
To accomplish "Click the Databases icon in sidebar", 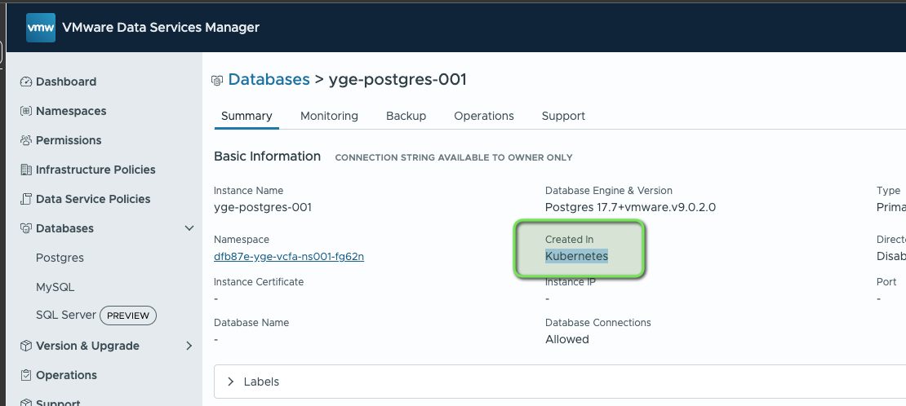I will (26, 228).
